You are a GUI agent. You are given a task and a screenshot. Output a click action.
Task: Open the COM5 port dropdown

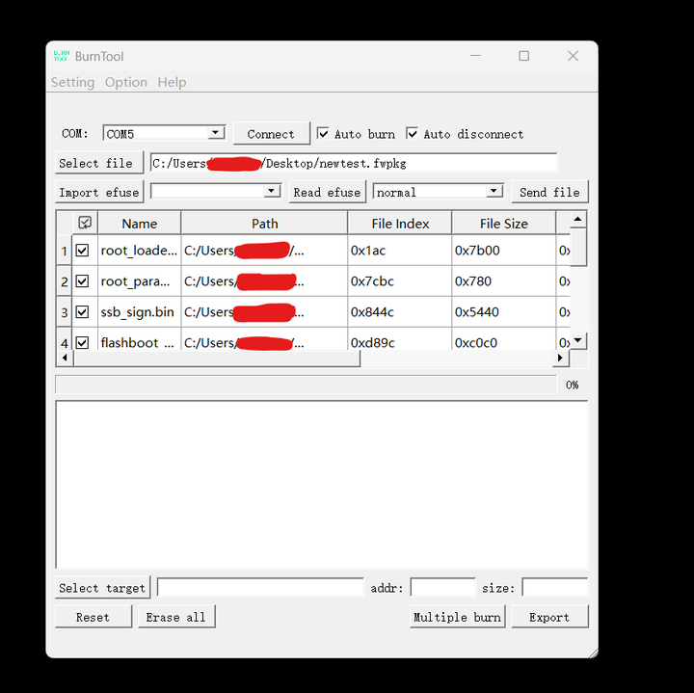(216, 133)
